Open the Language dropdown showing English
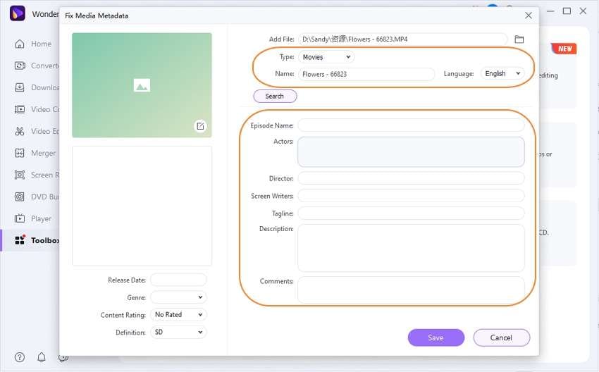The height and width of the screenshot is (372, 599). tap(502, 73)
